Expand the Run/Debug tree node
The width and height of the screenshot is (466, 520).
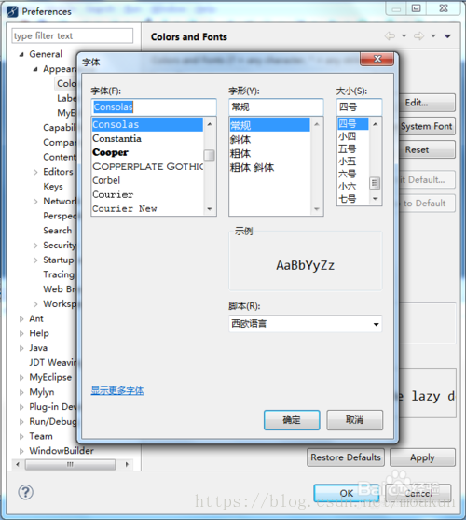[x=21, y=422]
